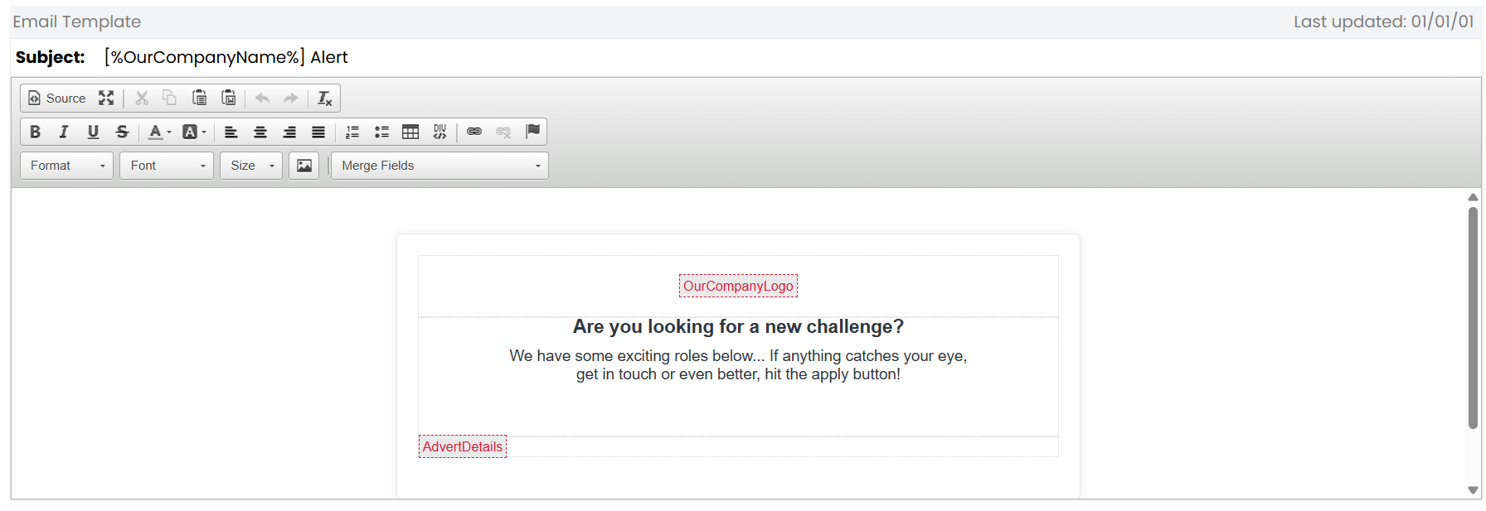The height and width of the screenshot is (511, 1486).
Task: Insert an anchor with the flag icon
Action: pos(532,132)
